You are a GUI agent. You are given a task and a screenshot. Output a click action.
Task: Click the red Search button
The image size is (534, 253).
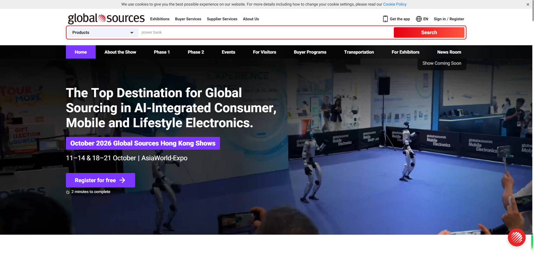pos(429,32)
